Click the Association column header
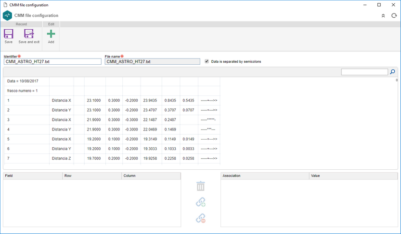 265,175
